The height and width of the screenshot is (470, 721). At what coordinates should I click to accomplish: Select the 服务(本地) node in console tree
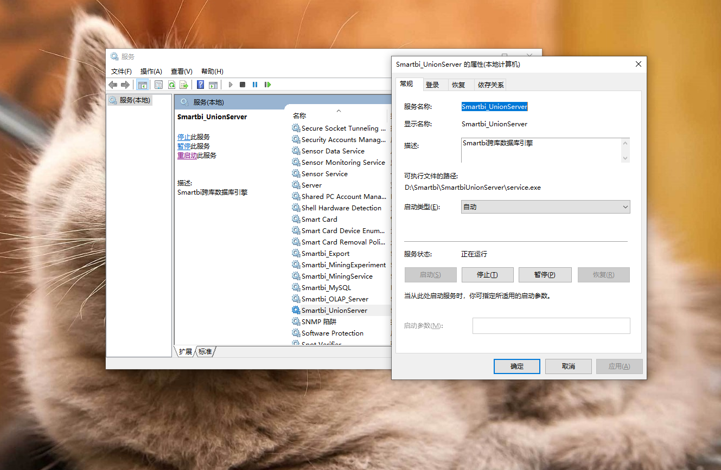tap(130, 100)
